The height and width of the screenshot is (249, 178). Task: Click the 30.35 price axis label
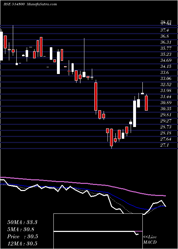[166, 109]
